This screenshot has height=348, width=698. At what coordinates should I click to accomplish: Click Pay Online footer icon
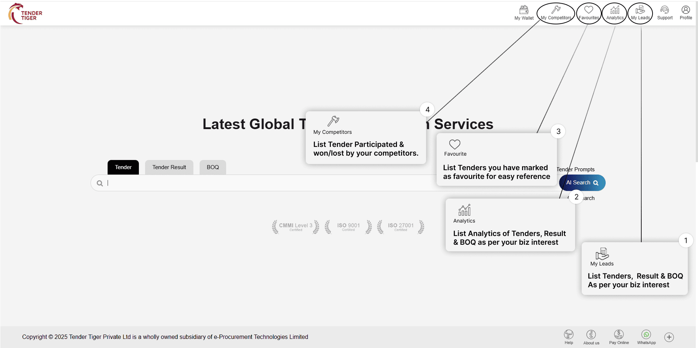pyautogui.click(x=619, y=337)
